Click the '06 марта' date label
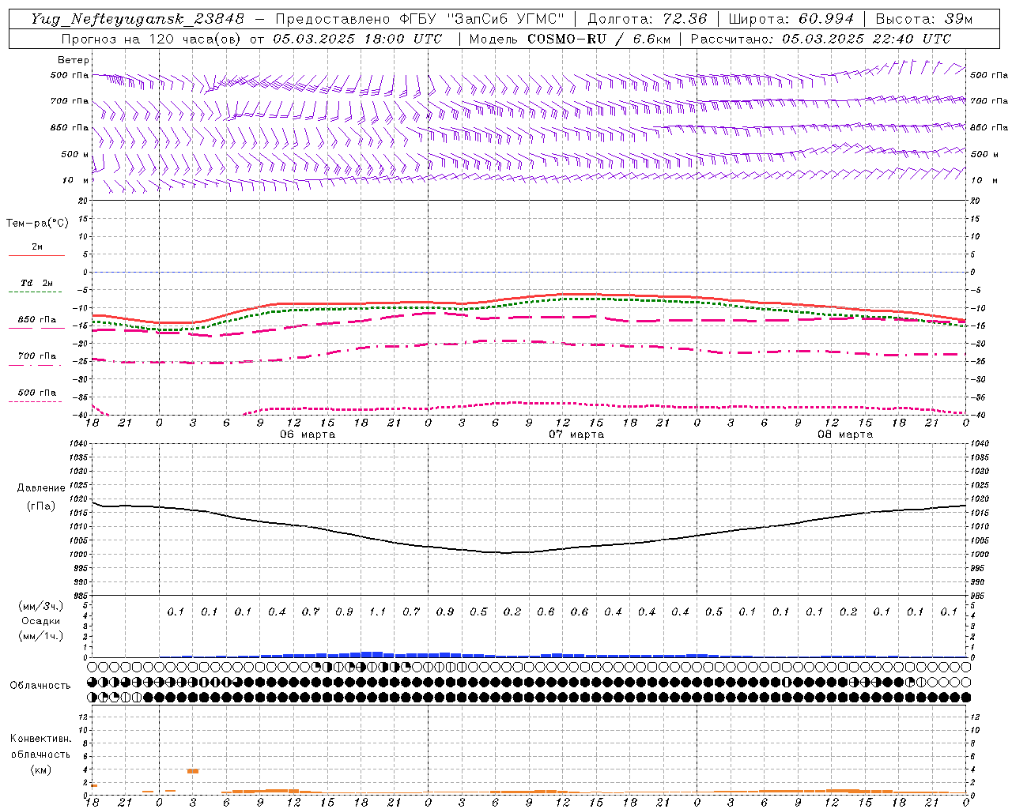Viewport: 1012px width, 809px height. coord(308,435)
